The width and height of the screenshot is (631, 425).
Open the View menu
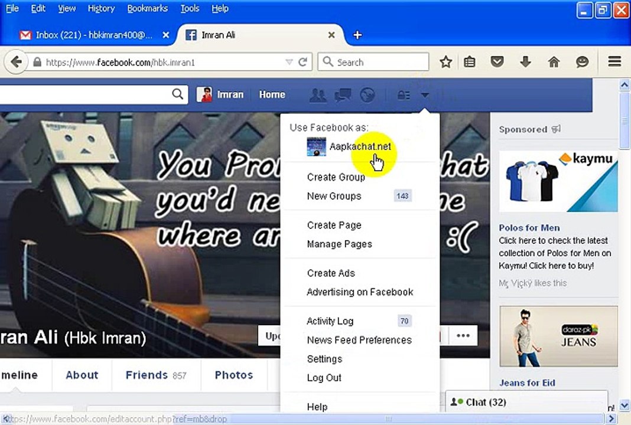point(67,8)
